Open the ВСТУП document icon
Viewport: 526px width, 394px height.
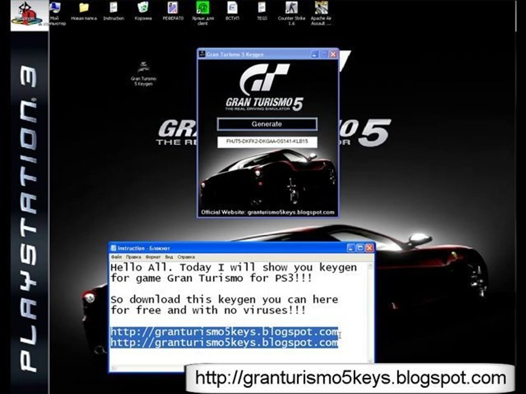pyautogui.click(x=232, y=11)
